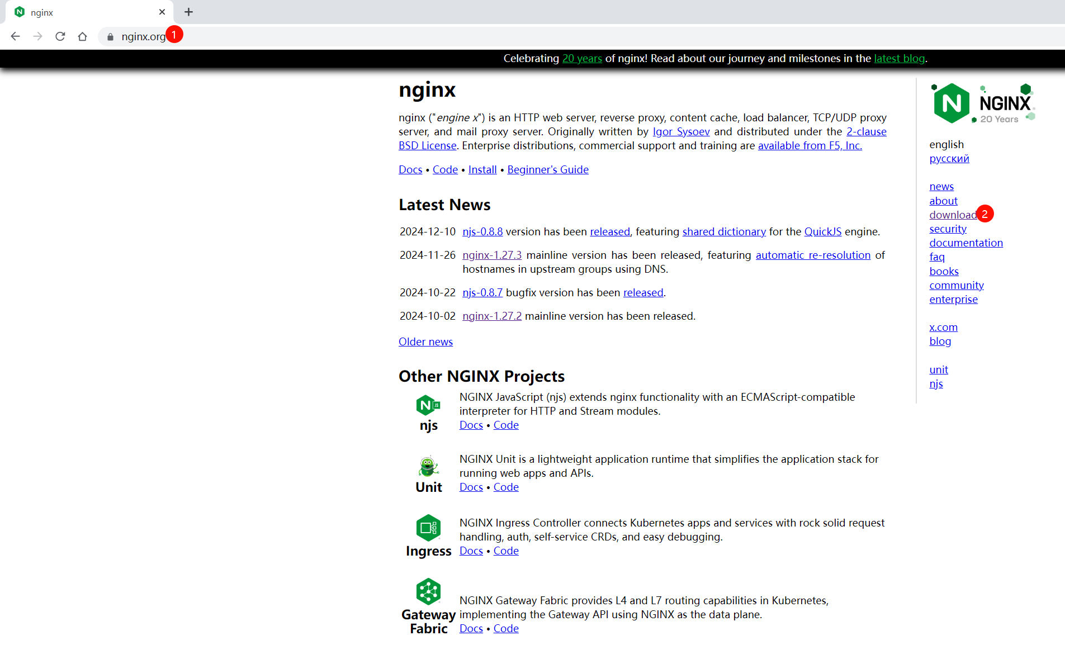The width and height of the screenshot is (1065, 664).
Task: Switch language to русский
Action: 949,158
